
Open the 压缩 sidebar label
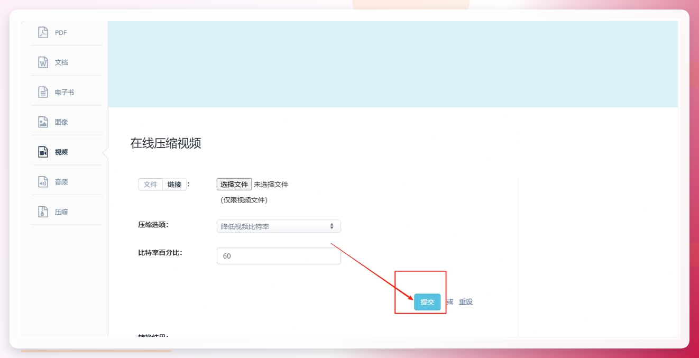tap(61, 212)
